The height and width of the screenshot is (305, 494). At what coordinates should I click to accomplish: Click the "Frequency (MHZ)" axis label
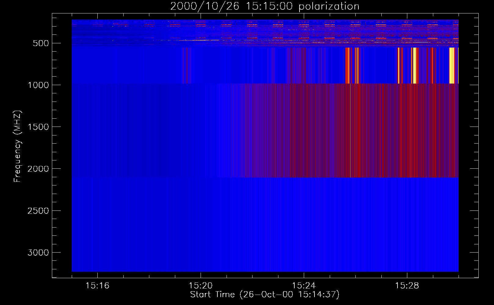17,146
